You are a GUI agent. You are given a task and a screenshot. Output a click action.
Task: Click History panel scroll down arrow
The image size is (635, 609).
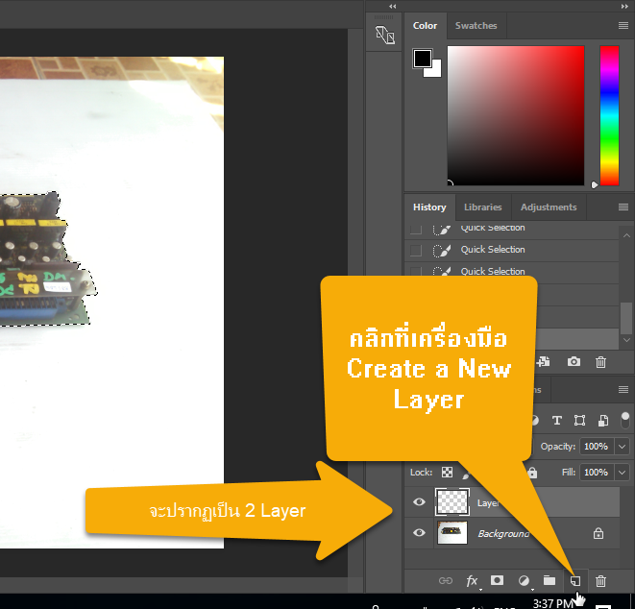[626, 340]
